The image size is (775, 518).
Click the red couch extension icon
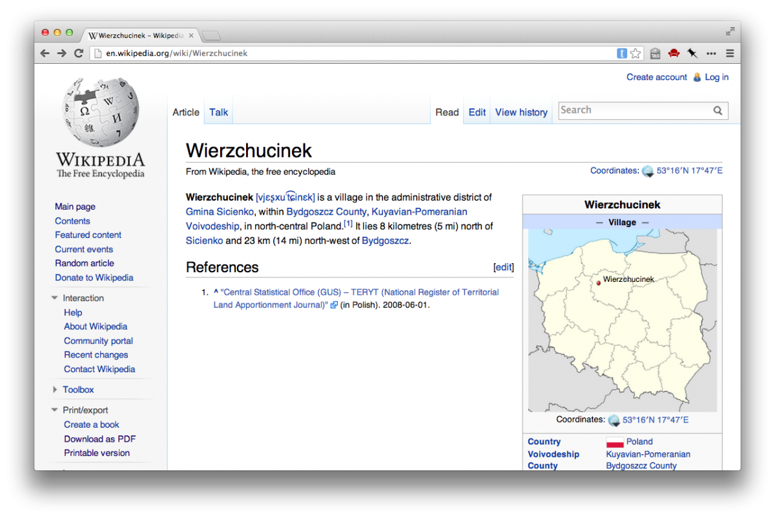coord(674,54)
